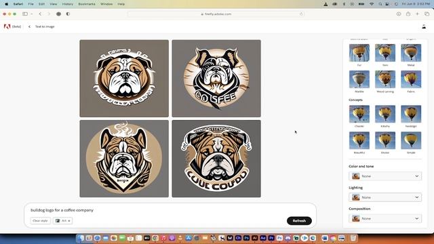Select the Wood carving material style

coord(385,79)
